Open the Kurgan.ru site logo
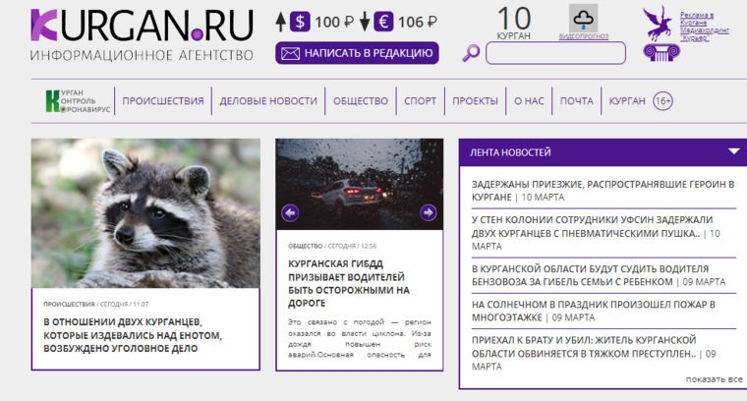 point(142,34)
